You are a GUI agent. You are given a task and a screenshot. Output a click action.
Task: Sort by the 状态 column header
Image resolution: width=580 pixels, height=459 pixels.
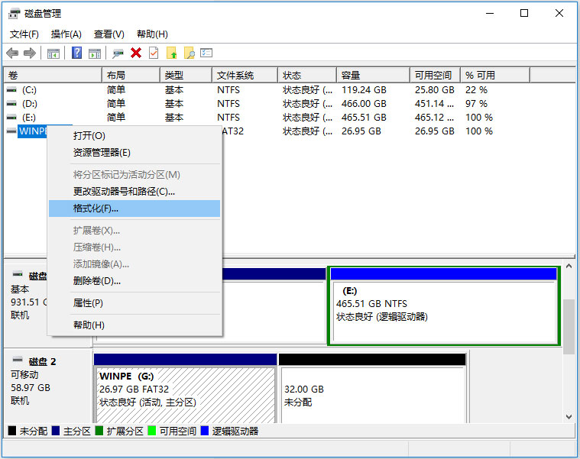click(x=307, y=76)
